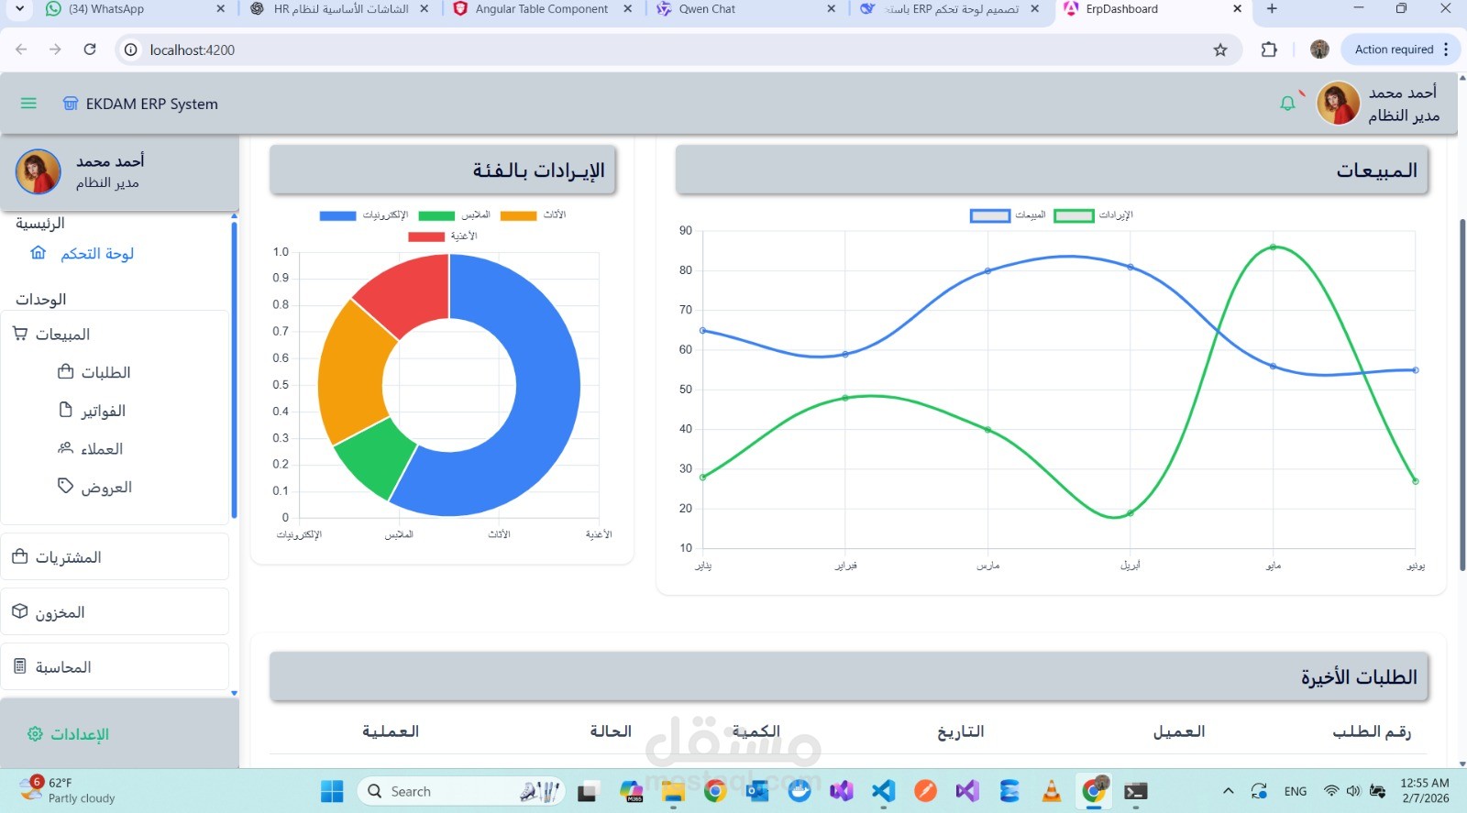Expand the المخزون inventory module
Image resolution: width=1467 pixels, height=813 pixels.
115,612
